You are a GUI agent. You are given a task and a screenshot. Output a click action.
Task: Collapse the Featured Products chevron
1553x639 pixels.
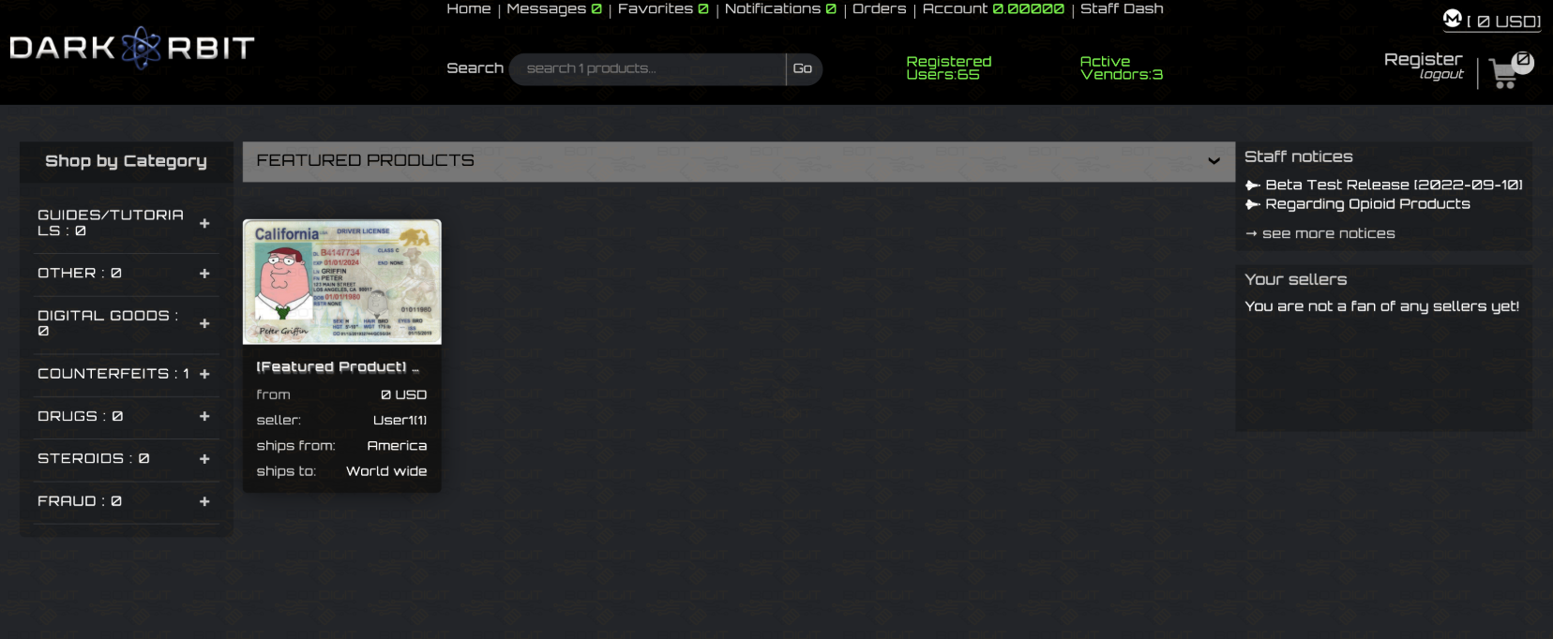pyautogui.click(x=1214, y=161)
